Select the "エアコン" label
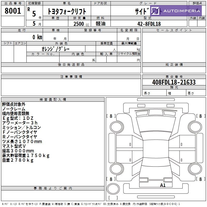 pos(20,43)
